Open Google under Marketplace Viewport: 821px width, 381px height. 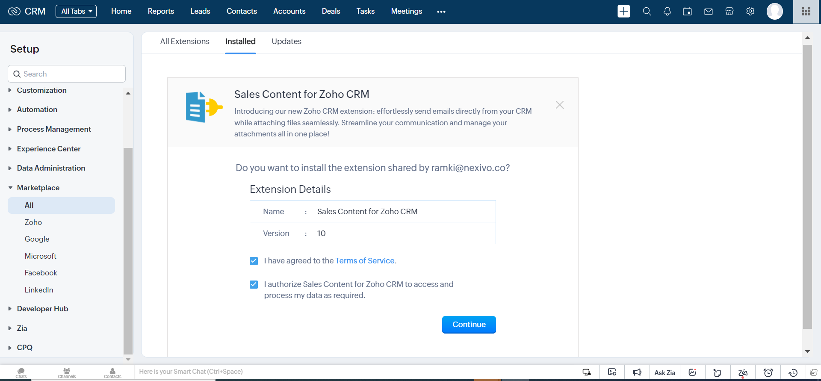tap(37, 239)
